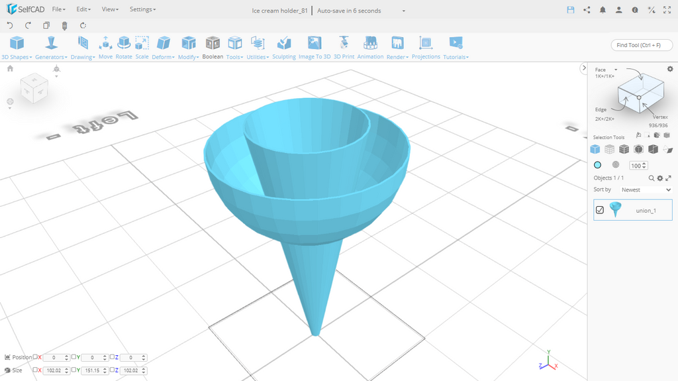Click the Find Tool search button
Screen dimensions: 678x381
pyautogui.click(x=642, y=45)
